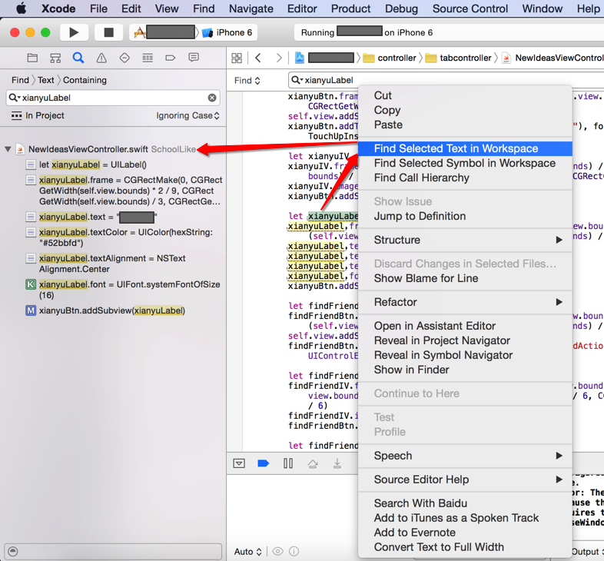Choose Copy from the context menu
Screen dimensions: 604x561
[x=465, y=110]
